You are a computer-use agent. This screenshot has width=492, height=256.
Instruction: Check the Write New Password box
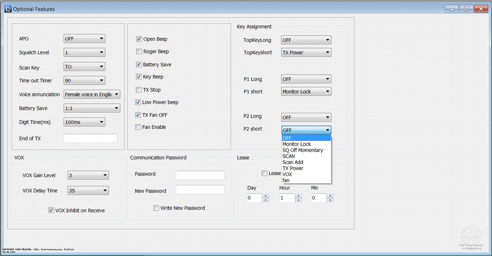(156, 208)
